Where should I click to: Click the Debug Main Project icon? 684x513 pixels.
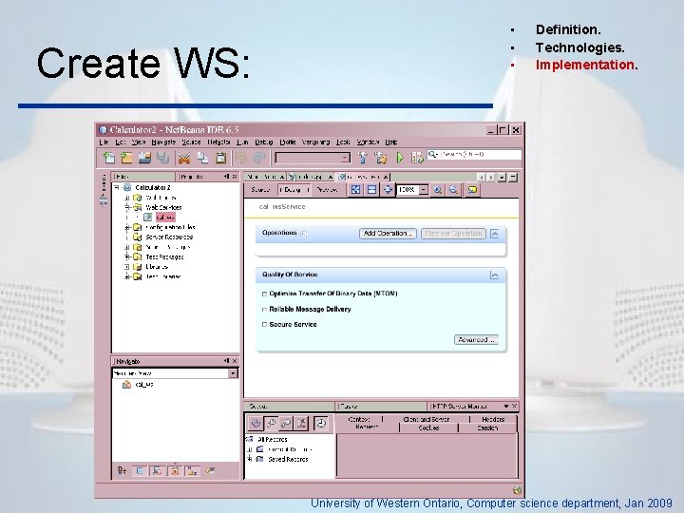tap(417, 158)
